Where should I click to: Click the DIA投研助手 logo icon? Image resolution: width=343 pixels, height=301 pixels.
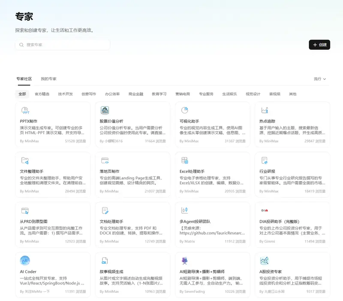(x=265, y=210)
